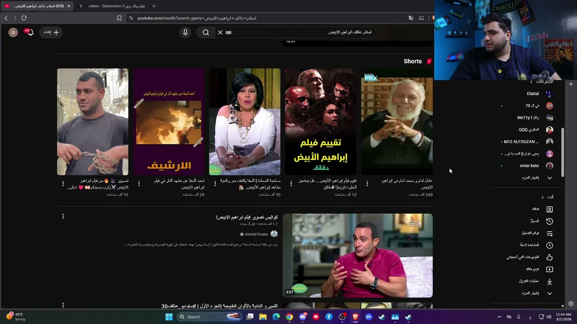Viewport: 577px width, 324px height.
Task: Click the Windows taskbar Search box
Action: 211,317
